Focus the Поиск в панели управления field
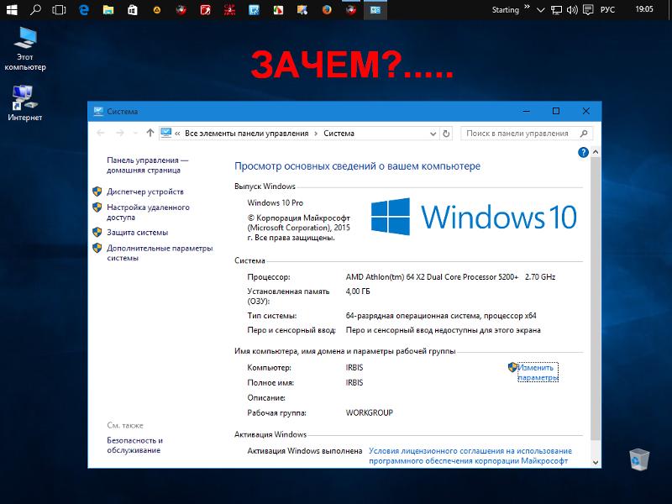 click(x=527, y=134)
